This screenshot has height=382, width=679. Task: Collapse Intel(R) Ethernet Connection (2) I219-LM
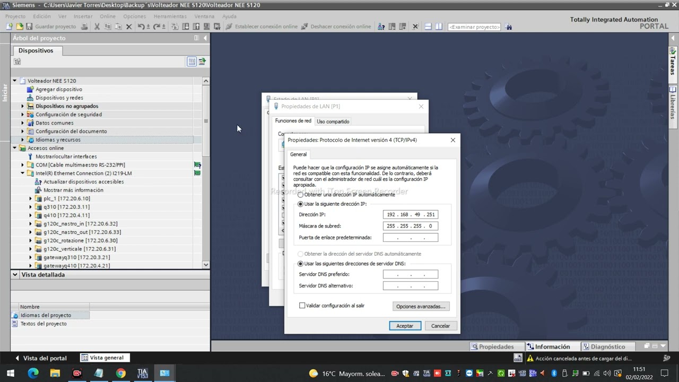click(23, 173)
